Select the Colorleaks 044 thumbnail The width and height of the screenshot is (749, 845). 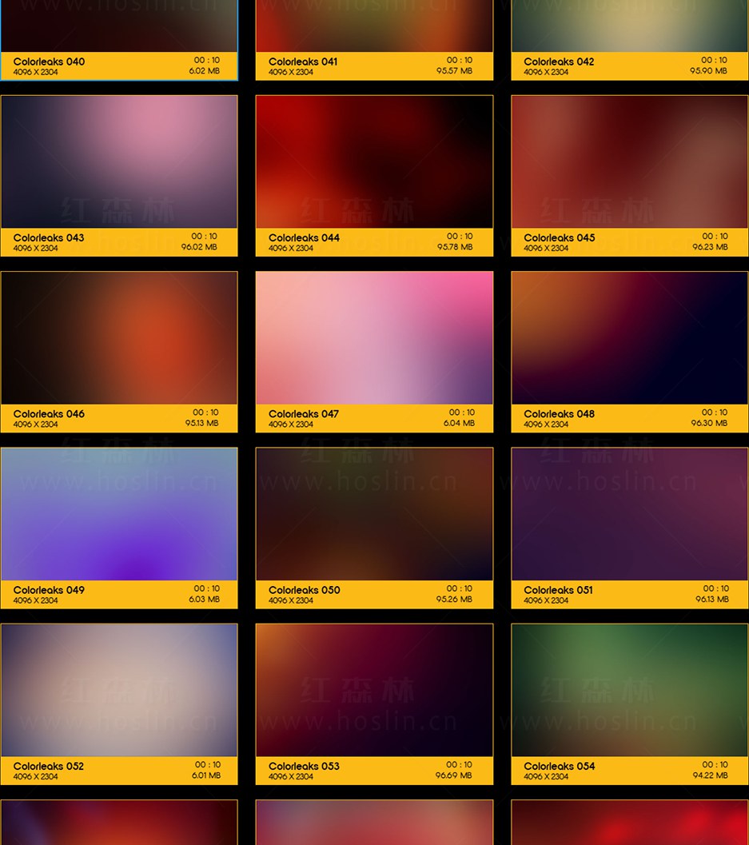(x=374, y=161)
